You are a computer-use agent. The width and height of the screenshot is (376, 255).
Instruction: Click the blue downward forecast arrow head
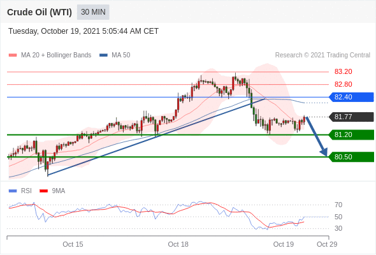(x=324, y=152)
